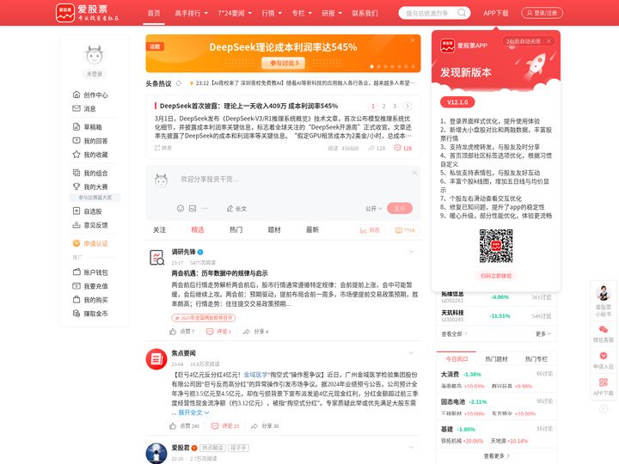619x464 pixels.
Task: Share the 焦点要闻 post (分享 30)
Action: tap(265, 426)
